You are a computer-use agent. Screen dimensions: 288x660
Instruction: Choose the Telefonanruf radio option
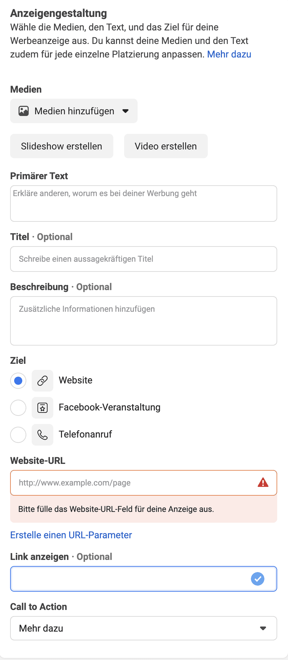(x=18, y=435)
